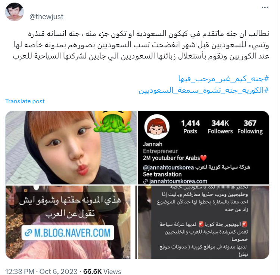Click the M.BLOG.NAVER.COM link sticker
Viewport: 280px width, 275px height.
coord(68,233)
